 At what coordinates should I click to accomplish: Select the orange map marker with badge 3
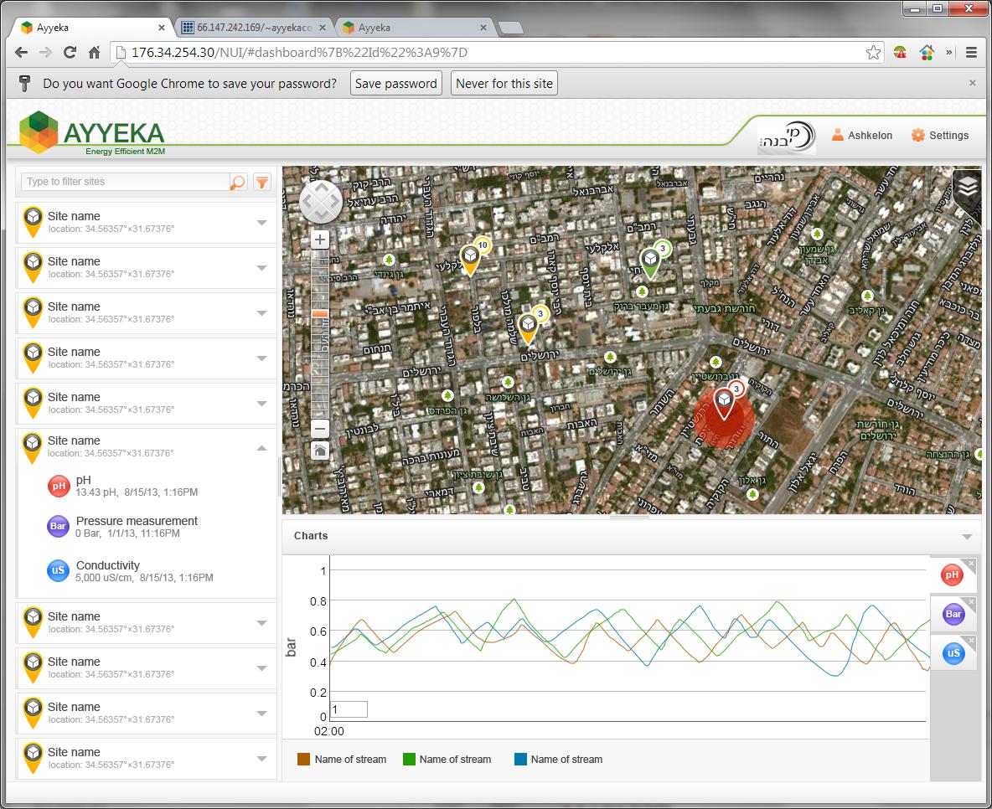pos(528,327)
